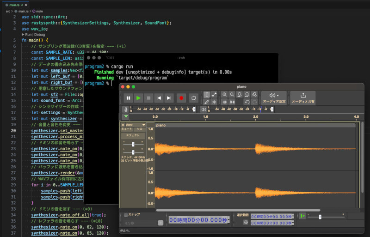Skip to the start of the track

coord(159,98)
